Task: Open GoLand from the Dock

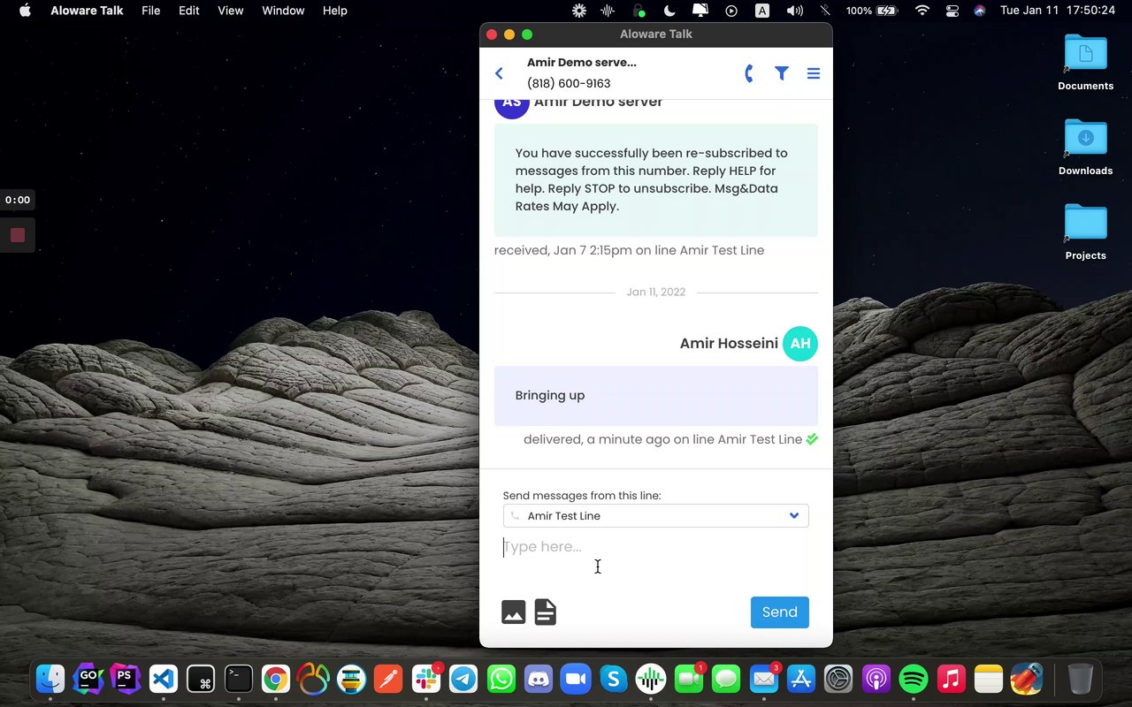Action: [88, 679]
